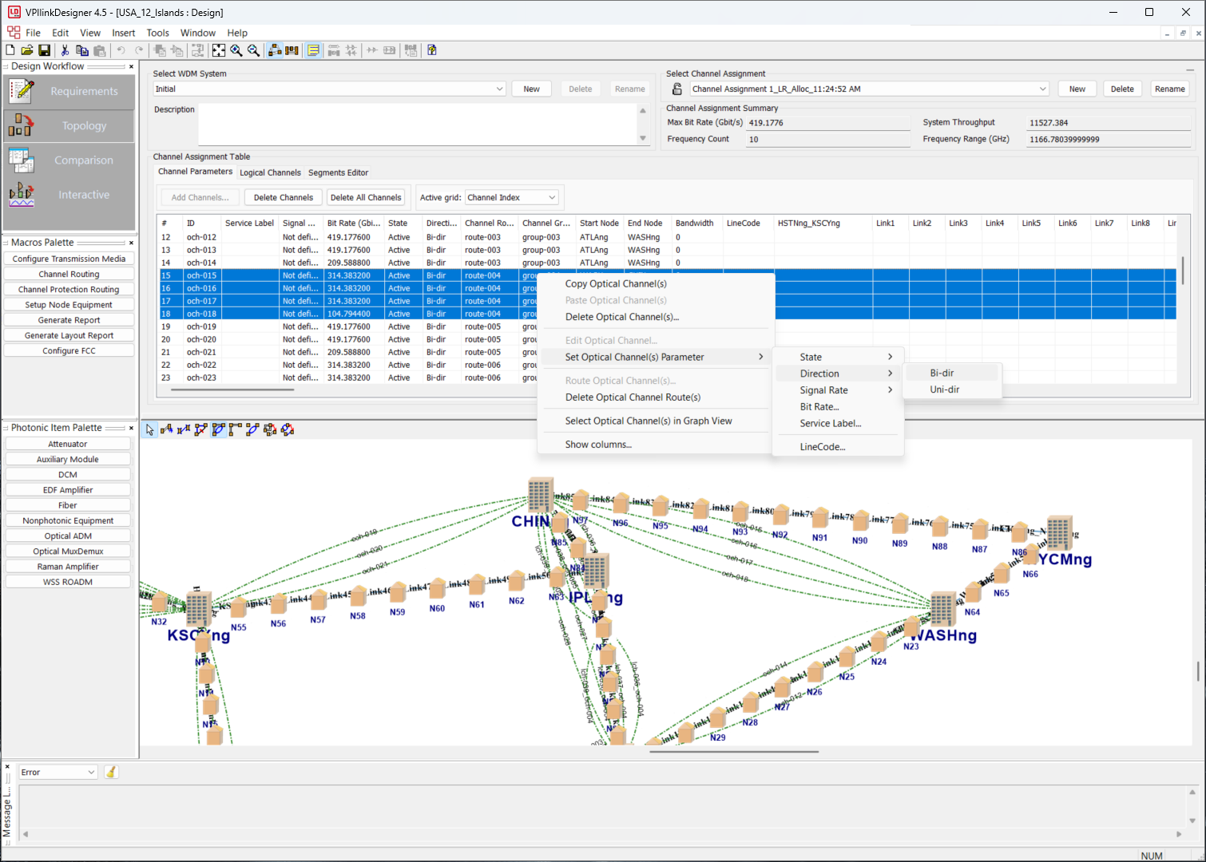Choose Bi-dir direction option
This screenshot has height=862, width=1206.
point(951,373)
